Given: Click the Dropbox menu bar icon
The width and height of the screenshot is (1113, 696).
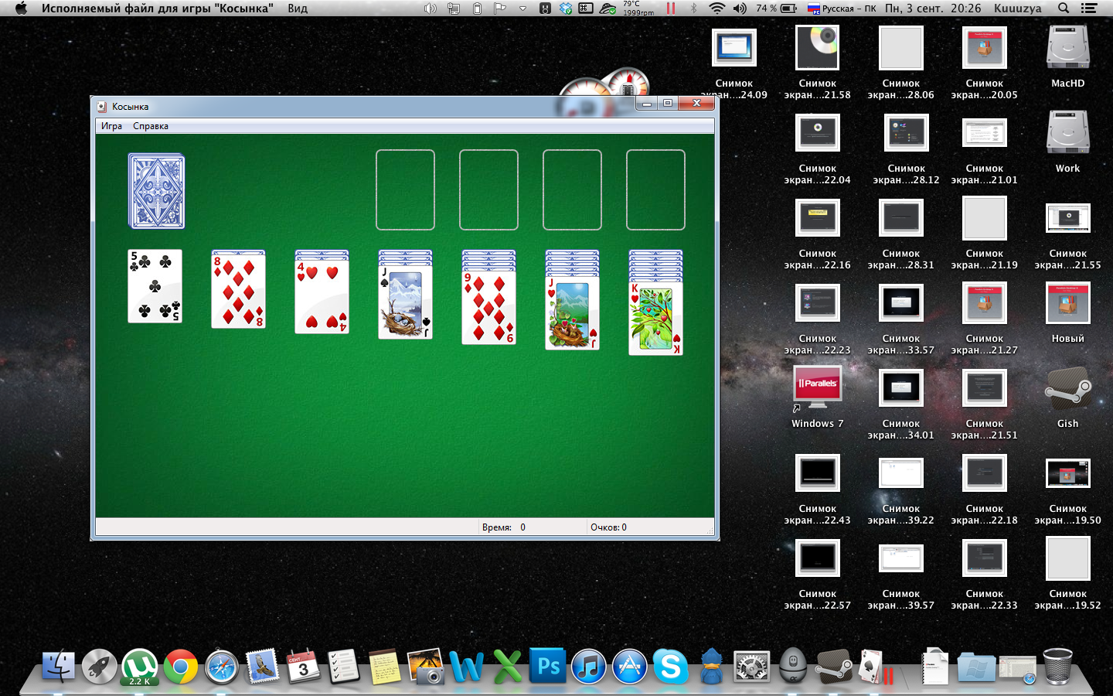Looking at the screenshot, I should tap(566, 9).
